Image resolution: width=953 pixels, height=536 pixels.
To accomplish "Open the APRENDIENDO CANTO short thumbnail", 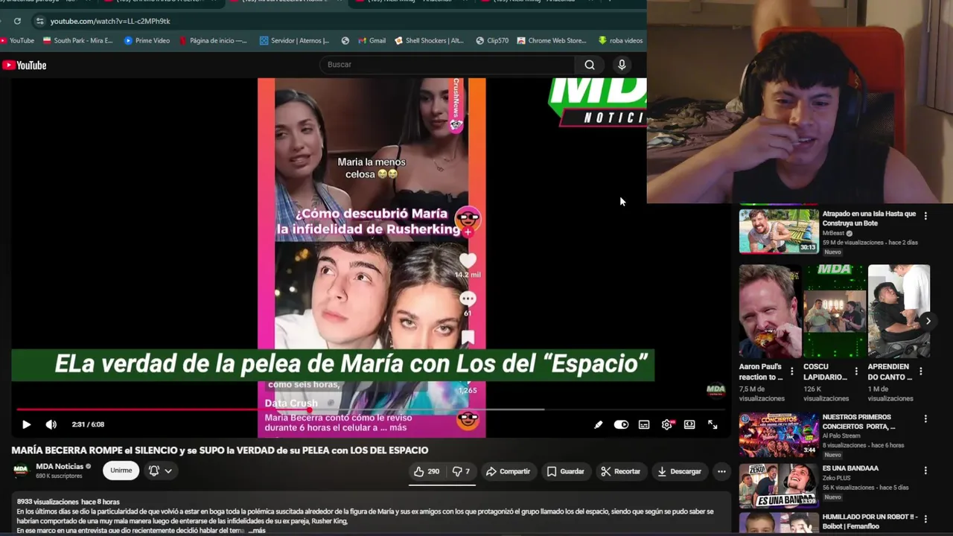I will 899,311.
